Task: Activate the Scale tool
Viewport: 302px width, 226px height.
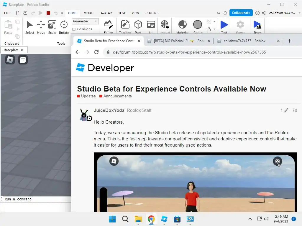Action: [52, 27]
